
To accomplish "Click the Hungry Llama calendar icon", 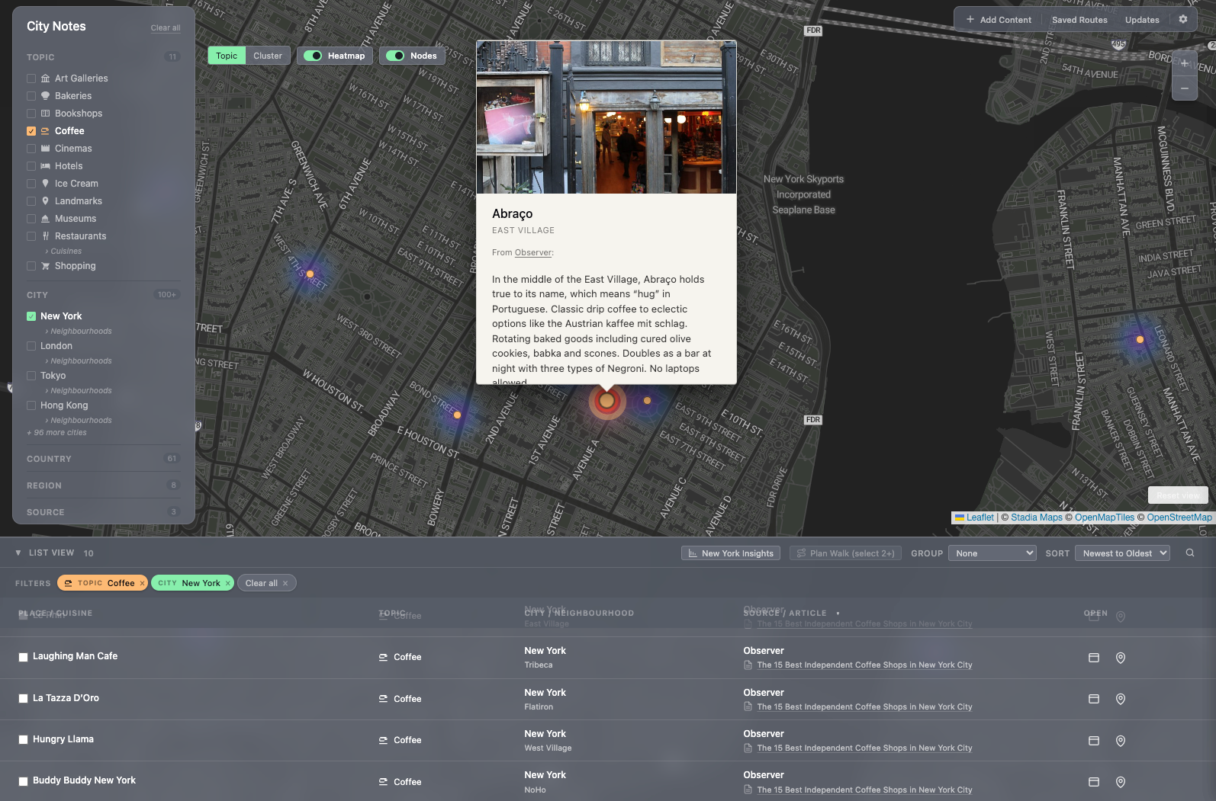I will pos(1093,741).
